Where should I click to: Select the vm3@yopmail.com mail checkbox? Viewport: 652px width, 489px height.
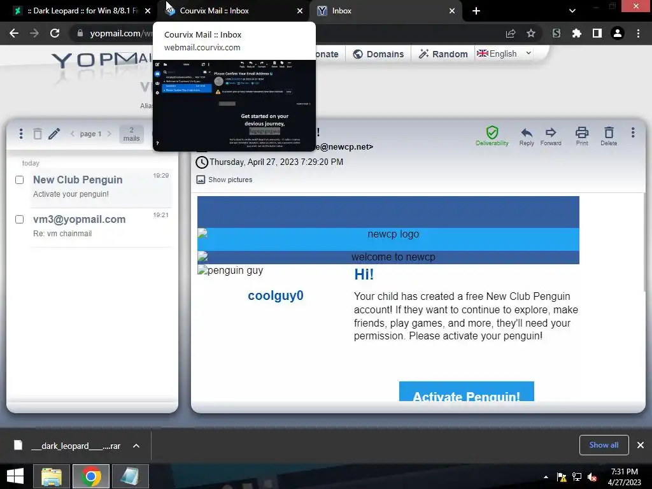point(20,219)
